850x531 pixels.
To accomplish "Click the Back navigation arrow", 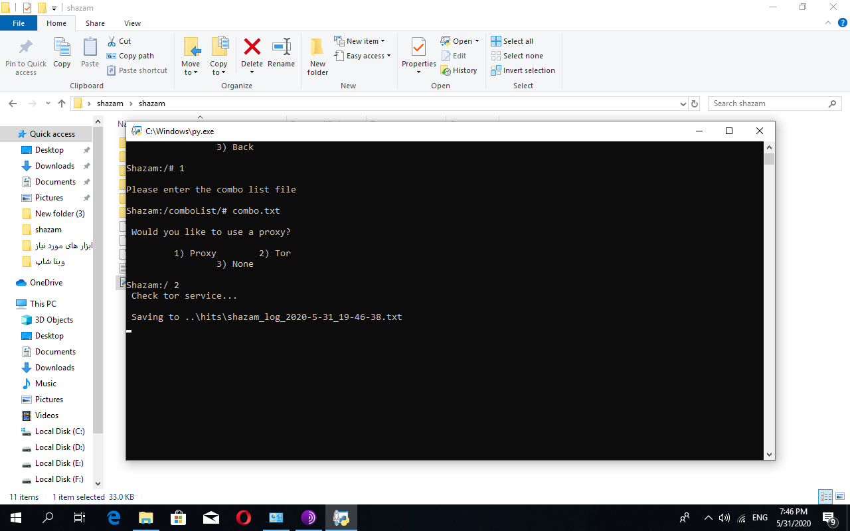I will [x=13, y=104].
